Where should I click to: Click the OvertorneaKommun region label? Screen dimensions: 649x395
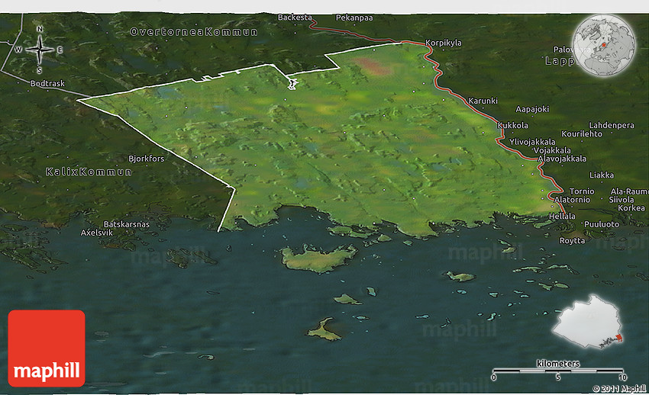pyautogui.click(x=194, y=32)
